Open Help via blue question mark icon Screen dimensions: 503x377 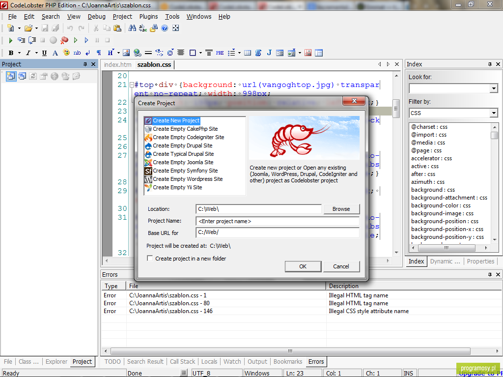point(165,28)
